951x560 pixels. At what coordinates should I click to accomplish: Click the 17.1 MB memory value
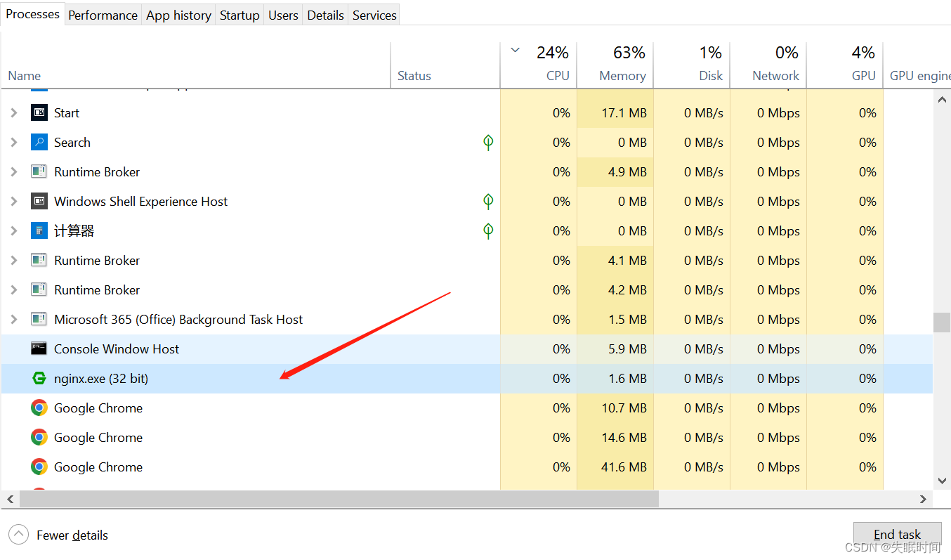(624, 113)
